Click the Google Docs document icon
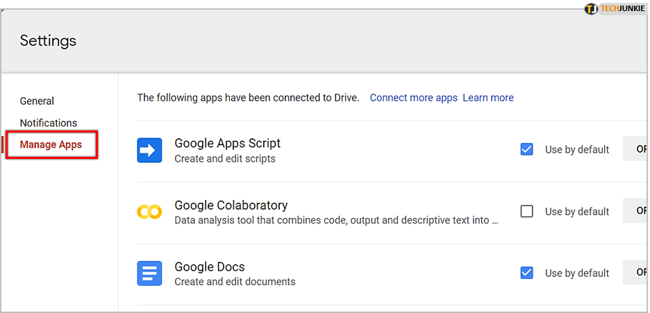Image resolution: width=650 pixels, height=313 pixels. pos(149,273)
